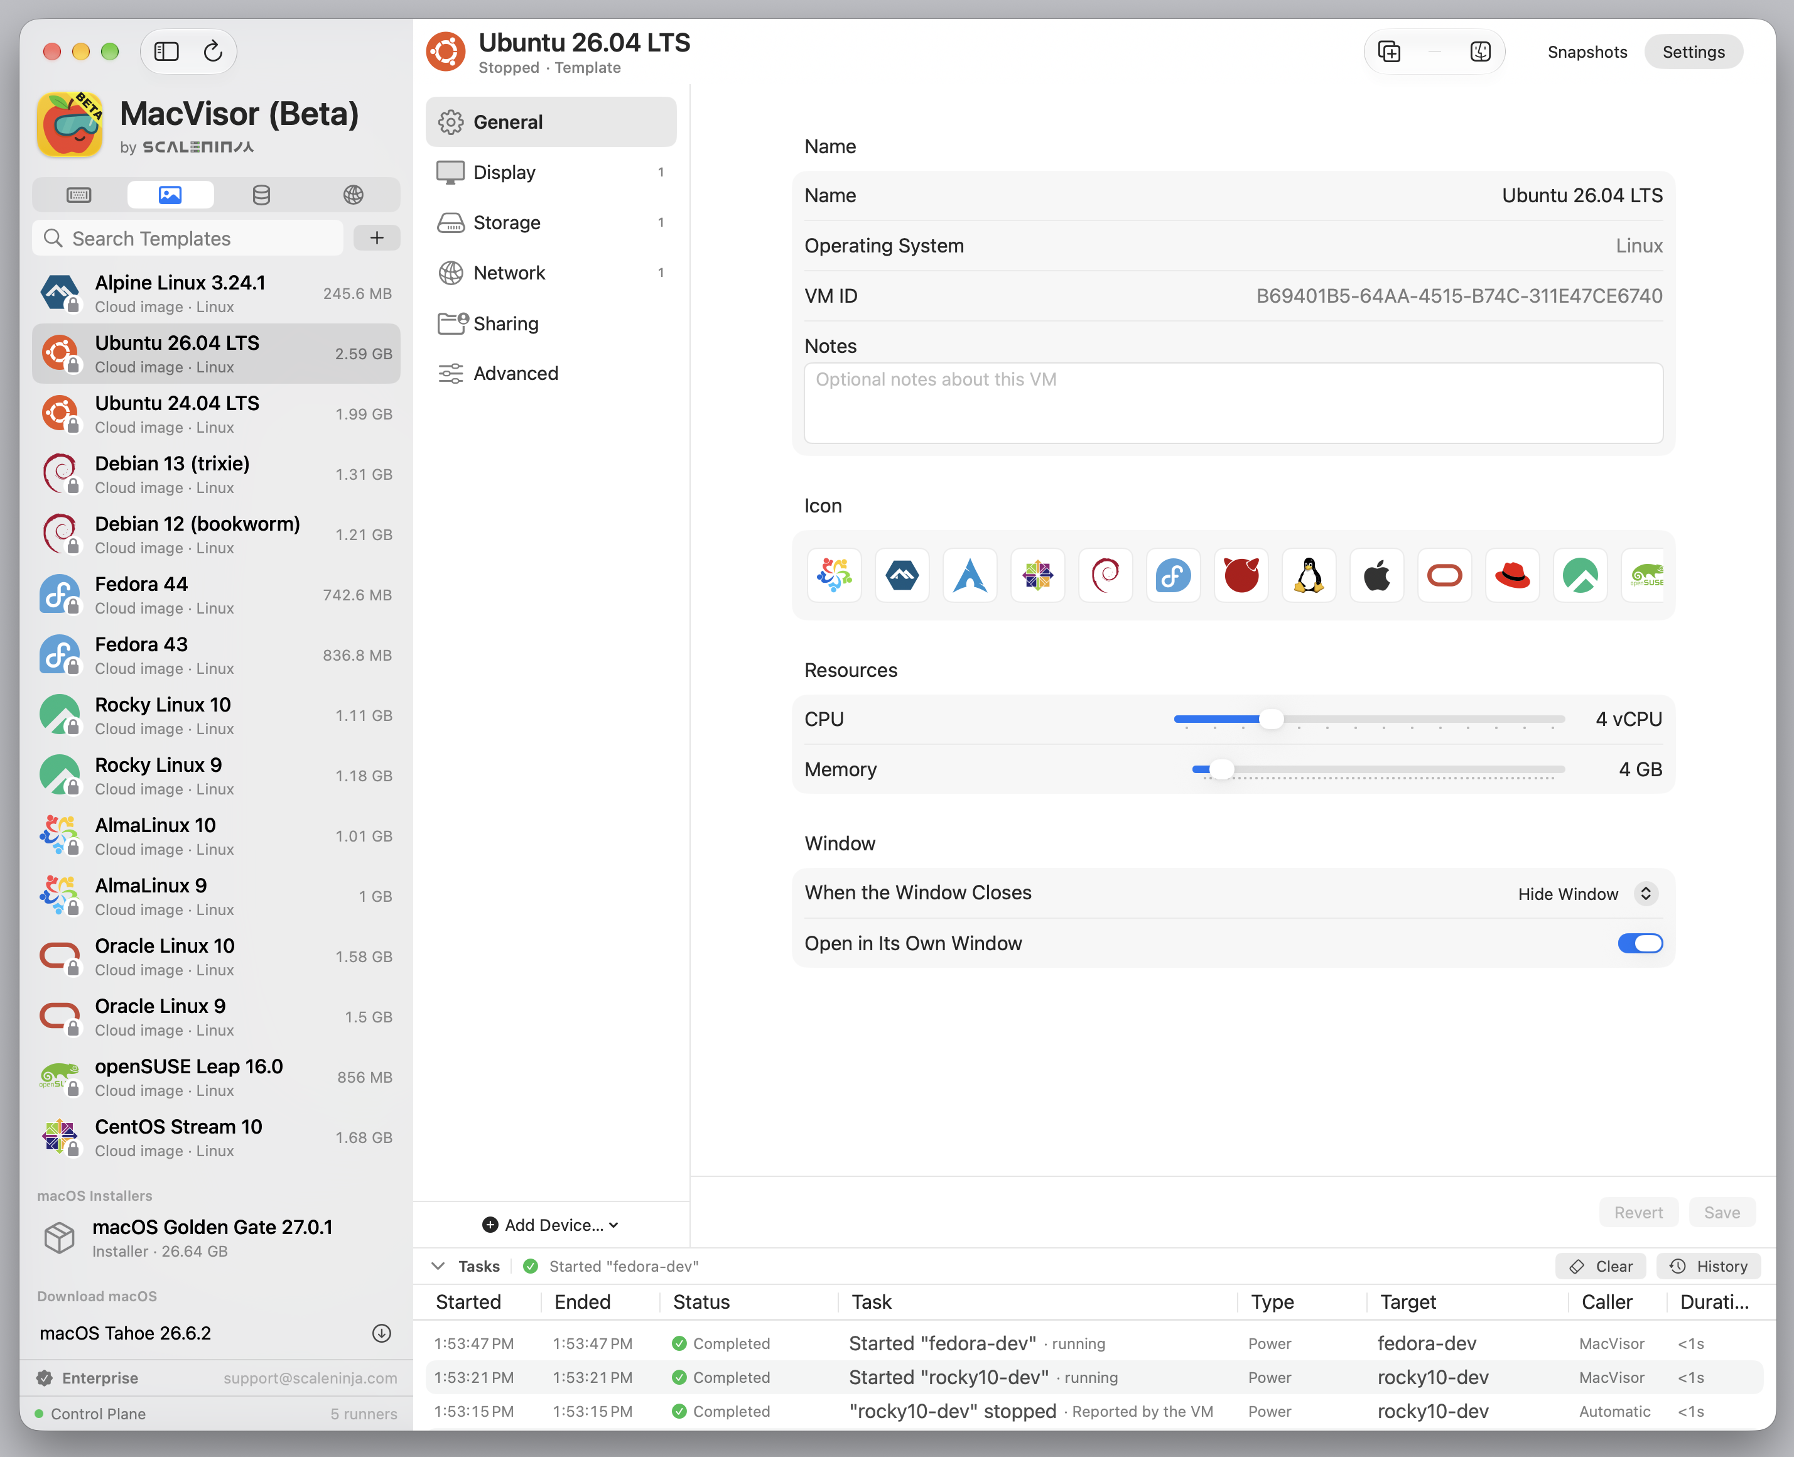The image size is (1794, 1457).
Task: Open the network globe tab in sidebar
Action: (354, 195)
